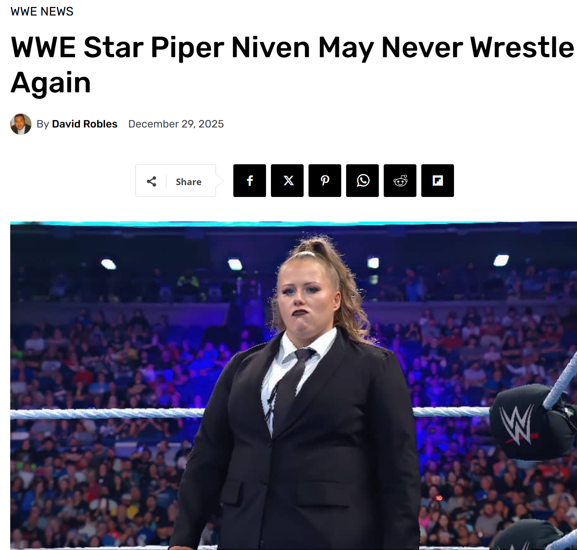Share the article on Flipboard
Screen dimensions: 577x550
click(x=438, y=181)
